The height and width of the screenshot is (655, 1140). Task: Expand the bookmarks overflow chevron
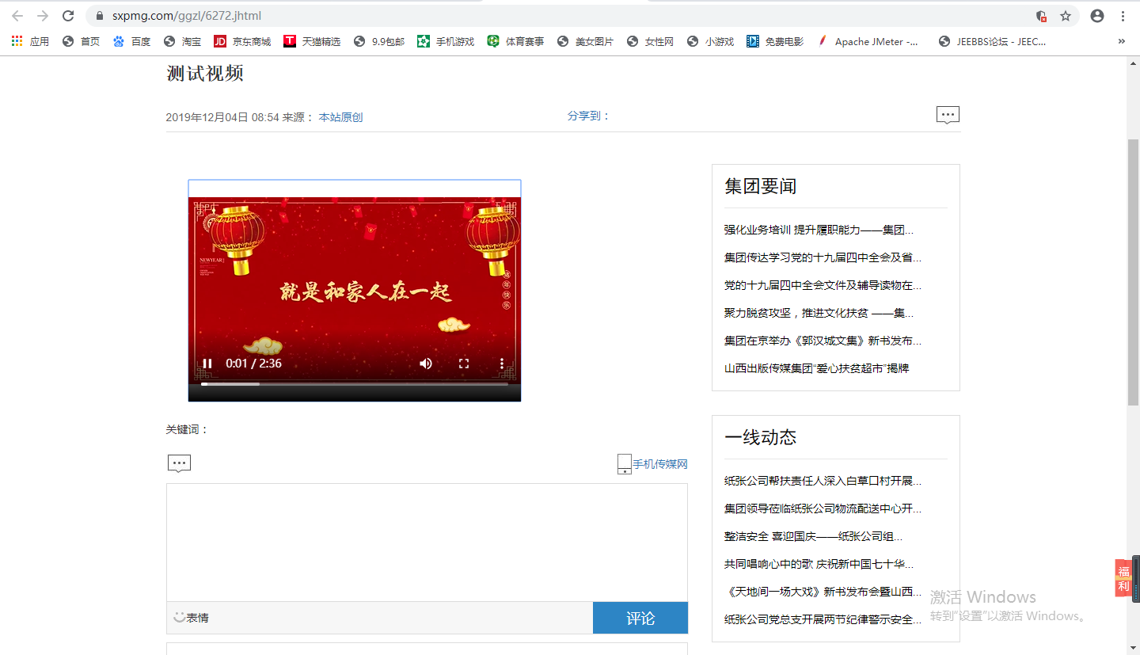coord(1121,41)
